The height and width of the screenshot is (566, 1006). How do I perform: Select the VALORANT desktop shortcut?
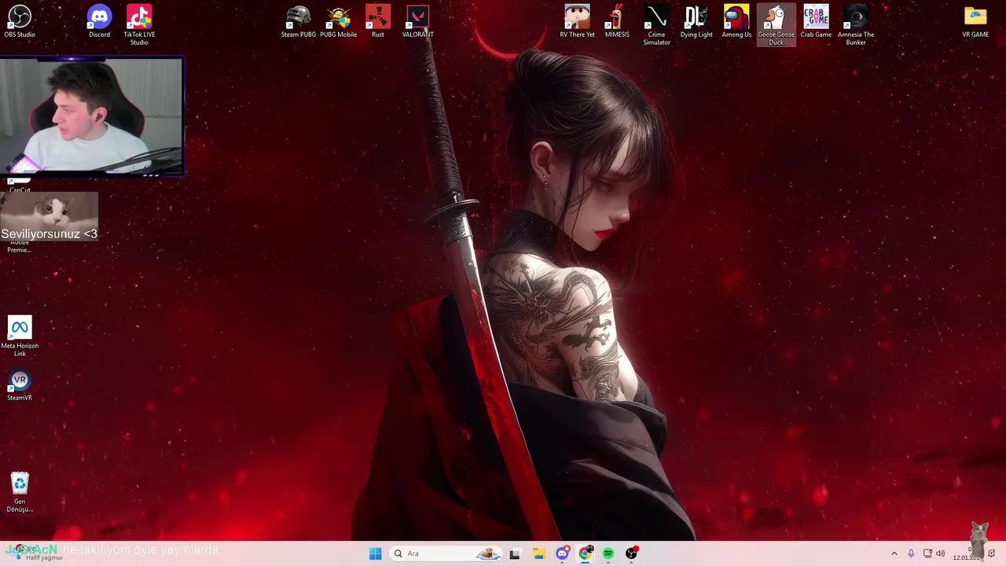pyautogui.click(x=418, y=21)
